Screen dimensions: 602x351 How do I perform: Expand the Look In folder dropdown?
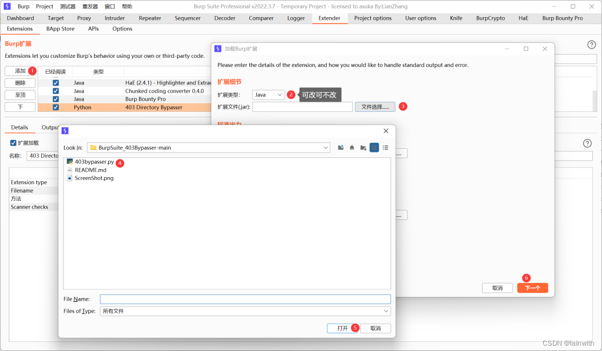pos(325,148)
